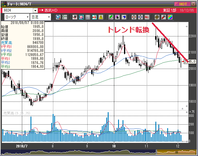Click the ×万 volume unit label
The image size is (198, 156).
click(192, 112)
